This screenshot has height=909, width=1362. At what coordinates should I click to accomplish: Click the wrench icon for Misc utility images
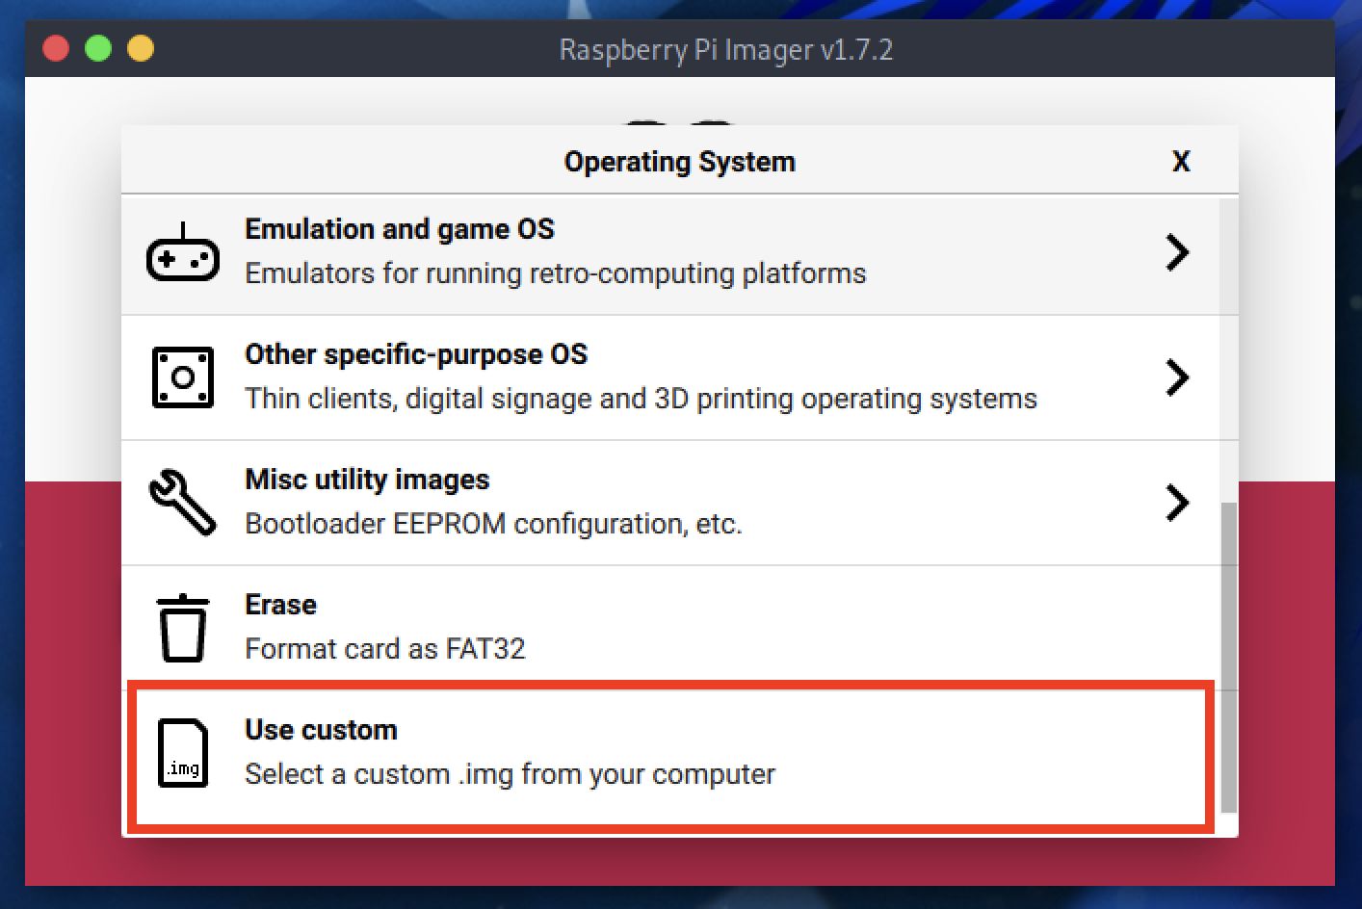click(x=182, y=503)
